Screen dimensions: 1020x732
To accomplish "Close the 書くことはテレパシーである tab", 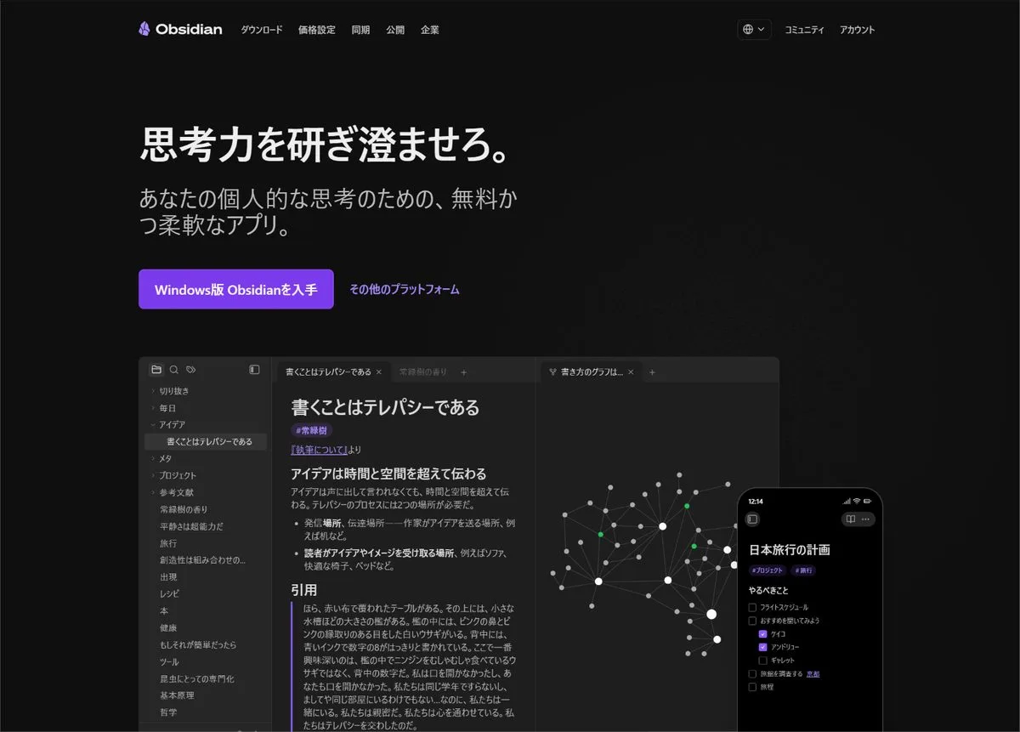I will point(379,372).
